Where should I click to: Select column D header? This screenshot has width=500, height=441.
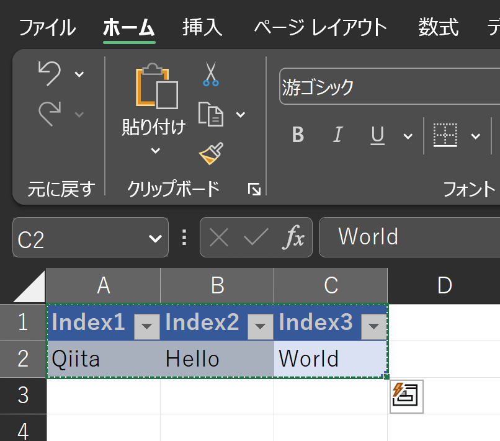444,285
